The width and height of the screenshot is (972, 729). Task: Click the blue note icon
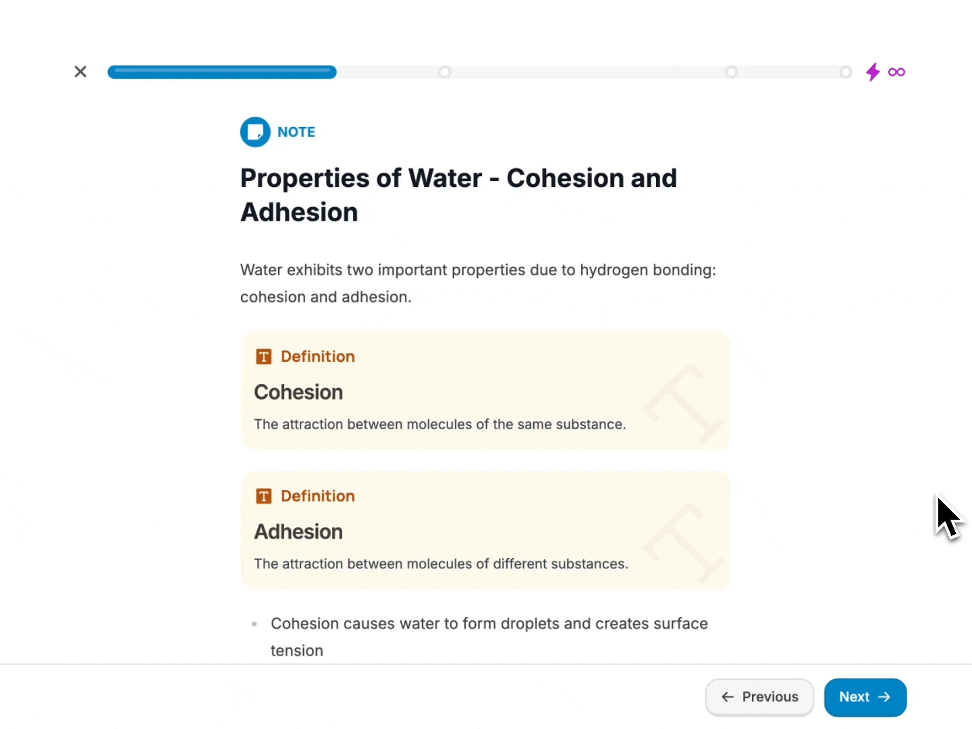pos(255,132)
